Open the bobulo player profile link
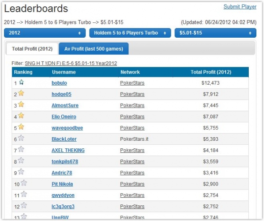Screen dimensions: 264x221 click(59, 83)
